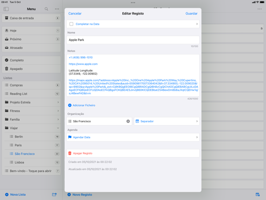The width and height of the screenshot is (266, 200).
Task: Tap the Wi-Fi status icon
Action: [257, 2]
